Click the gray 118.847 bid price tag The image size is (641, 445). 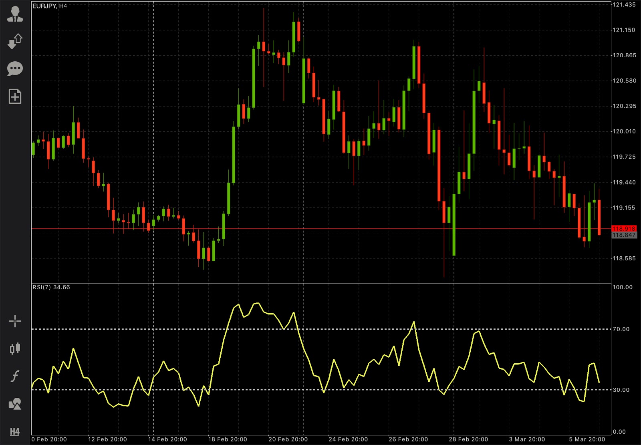coord(624,235)
